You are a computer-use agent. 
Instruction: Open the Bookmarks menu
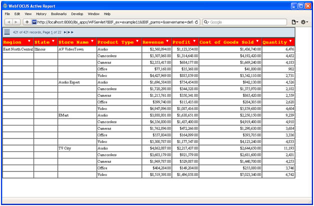click(58, 14)
